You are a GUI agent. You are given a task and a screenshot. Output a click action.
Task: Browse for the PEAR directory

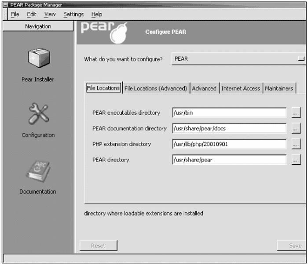pos(296,160)
